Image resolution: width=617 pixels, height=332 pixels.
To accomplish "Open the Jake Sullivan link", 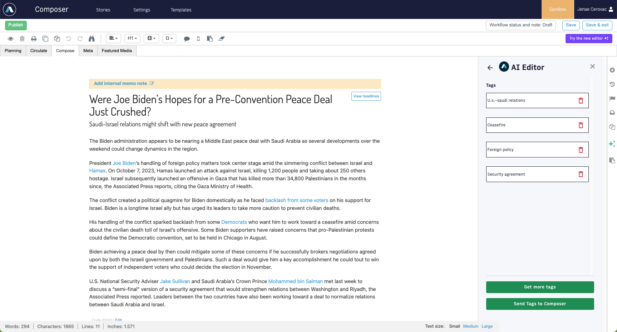I will (x=175, y=281).
